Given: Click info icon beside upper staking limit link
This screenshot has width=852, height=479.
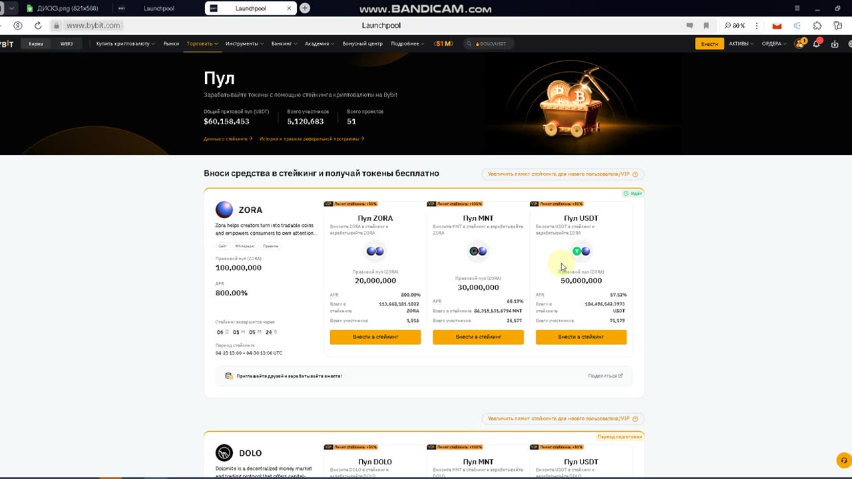Looking at the screenshot, I should coord(635,174).
